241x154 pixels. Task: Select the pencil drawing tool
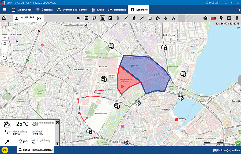pos(126,18)
